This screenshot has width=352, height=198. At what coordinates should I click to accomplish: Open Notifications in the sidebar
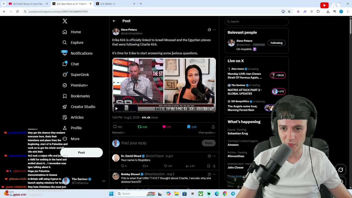click(x=77, y=53)
